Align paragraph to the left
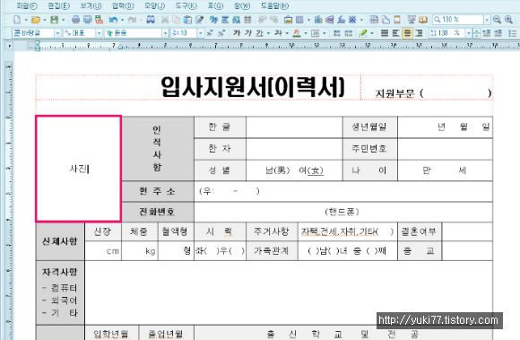 (x=395, y=33)
